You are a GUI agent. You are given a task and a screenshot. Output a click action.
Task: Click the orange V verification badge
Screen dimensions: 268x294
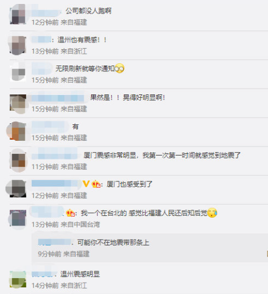click(x=86, y=184)
